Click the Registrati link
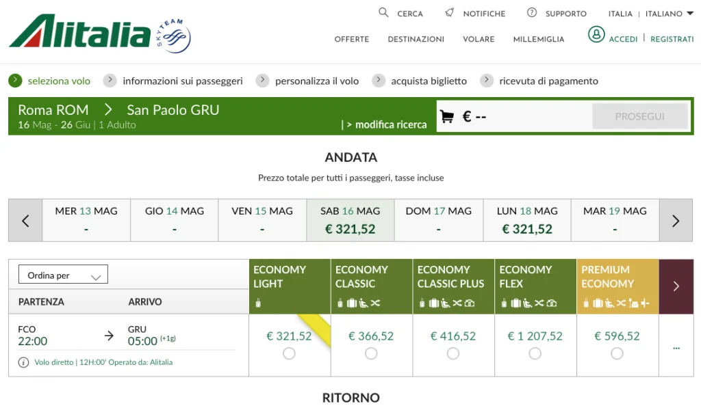 click(x=672, y=39)
